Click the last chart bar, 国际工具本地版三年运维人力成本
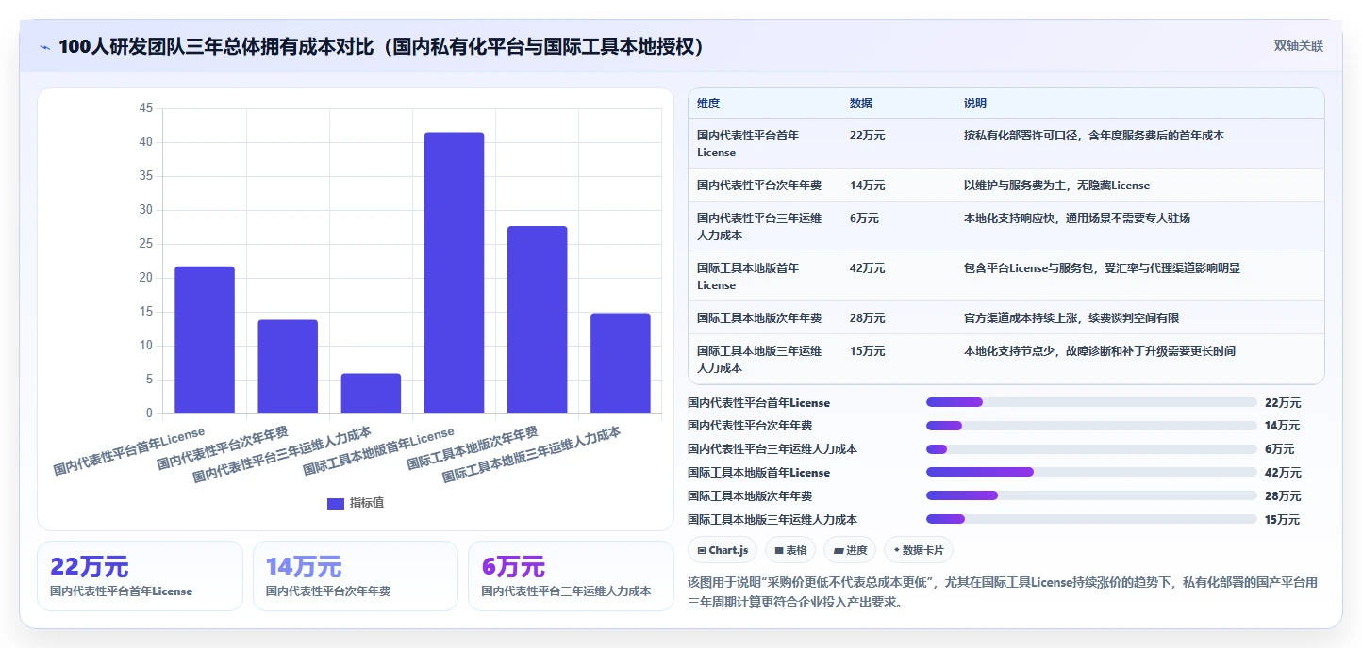 620,364
